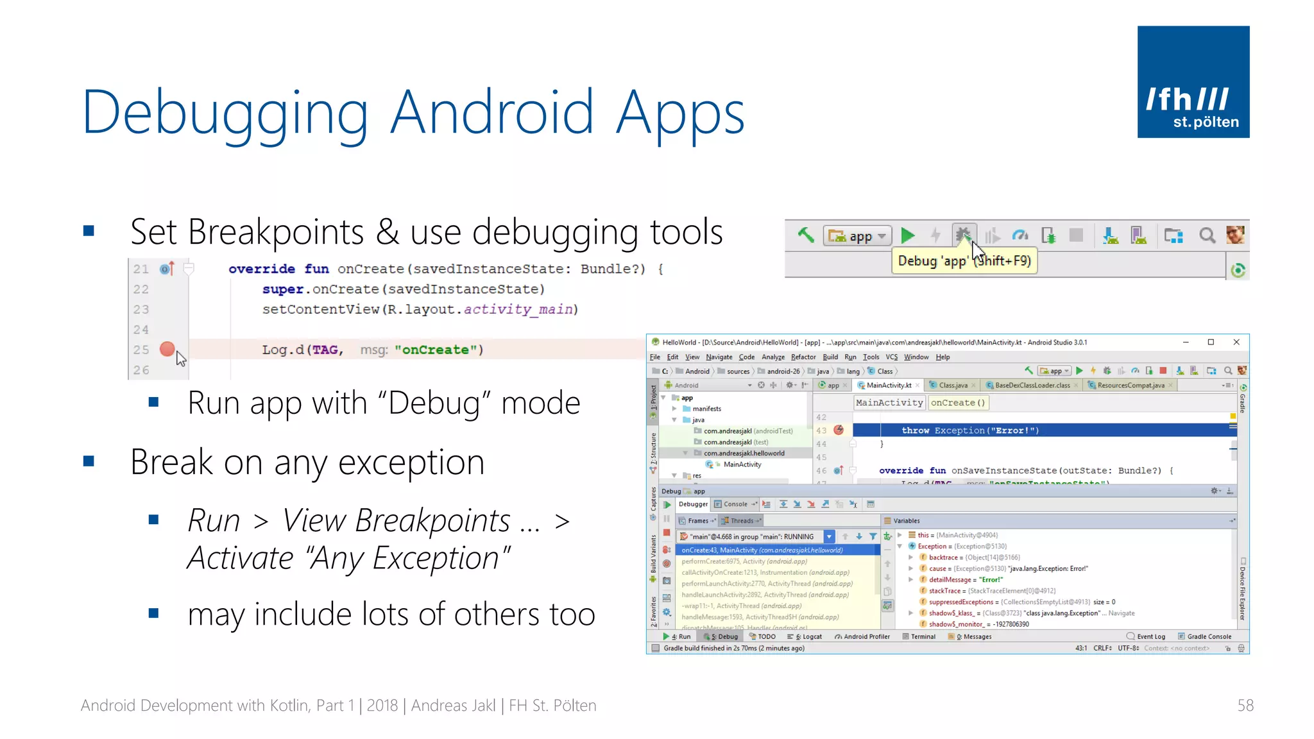Open the main thread selector dropdown
The width and height of the screenshot is (1314, 739).
click(x=829, y=536)
